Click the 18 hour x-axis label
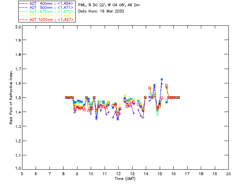The height and width of the screenshot is (188, 235). tap(201, 174)
